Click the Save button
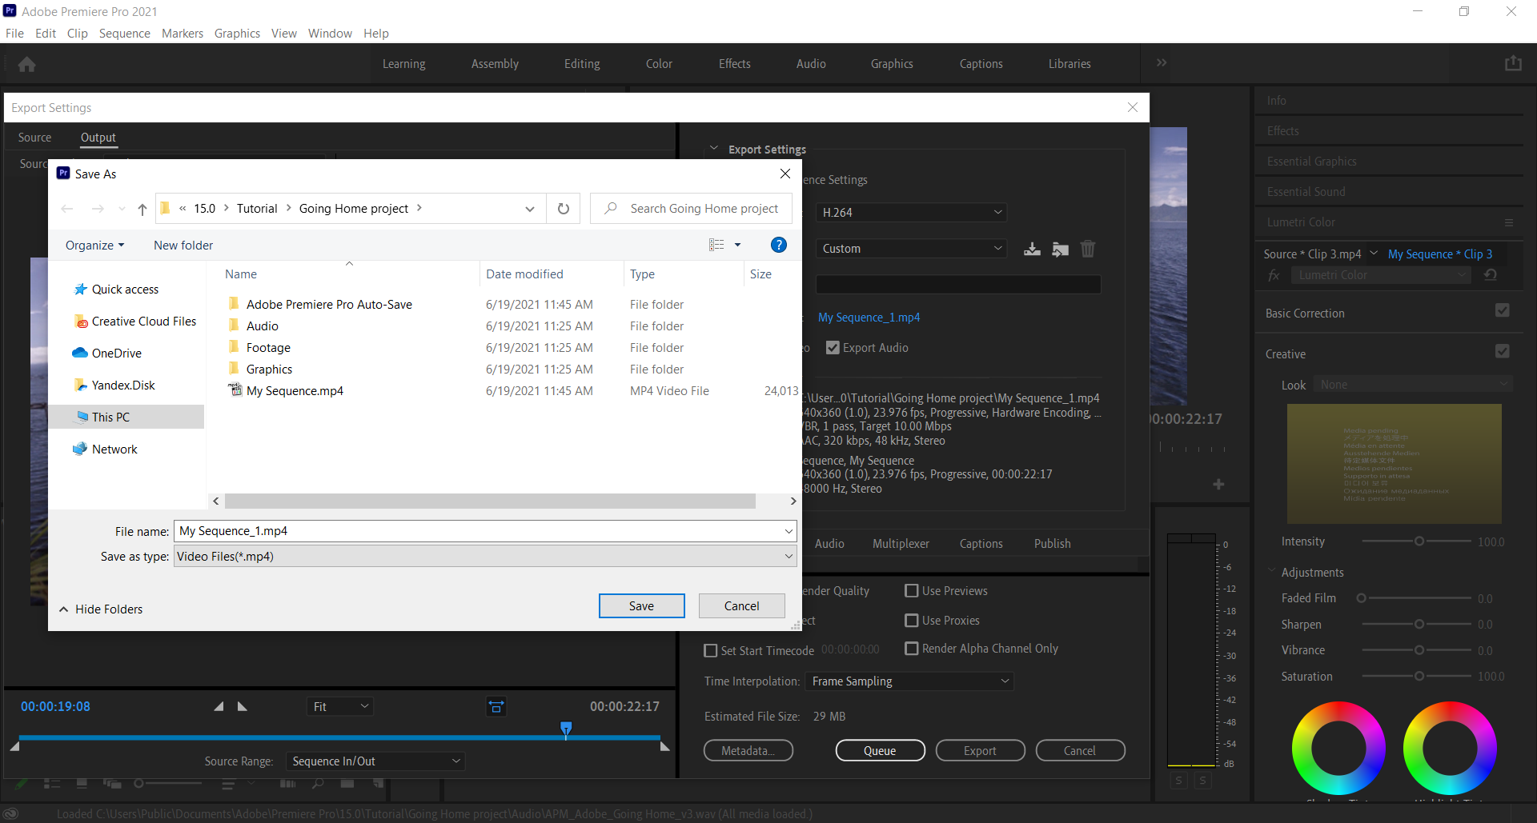The image size is (1537, 823). [x=641, y=606]
